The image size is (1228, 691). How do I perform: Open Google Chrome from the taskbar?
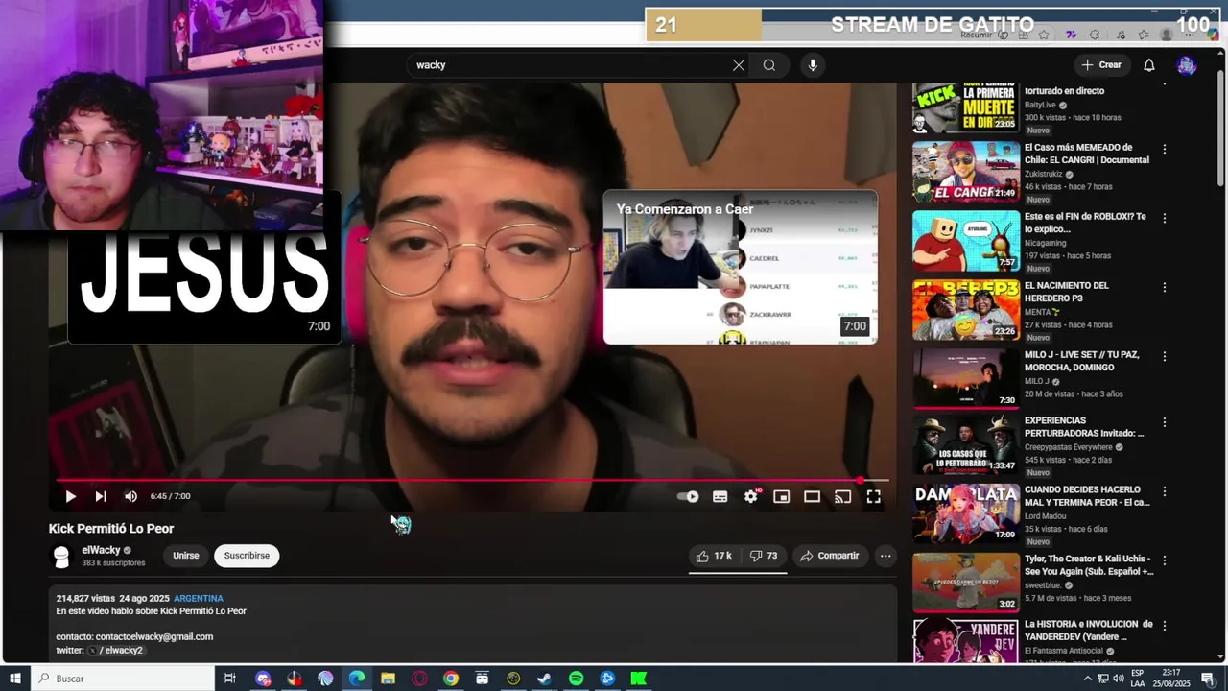pyautogui.click(x=451, y=679)
